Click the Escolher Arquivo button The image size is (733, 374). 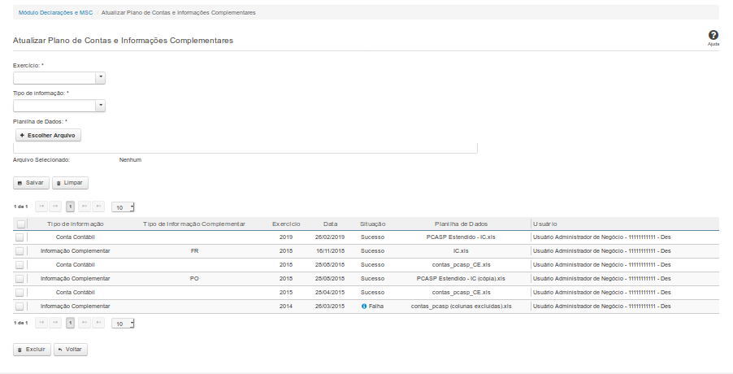click(x=48, y=135)
